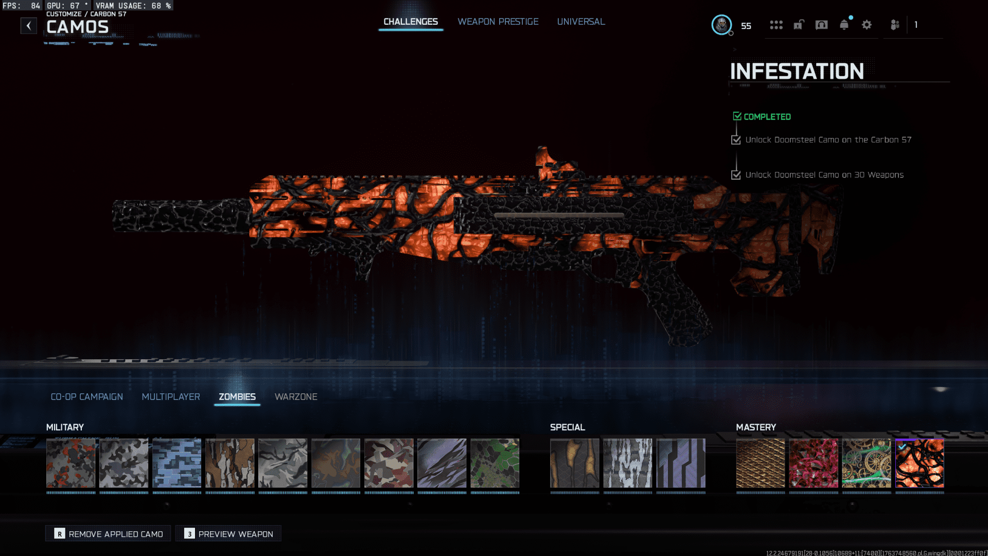
Task: Open the settings gear icon
Action: click(x=867, y=25)
